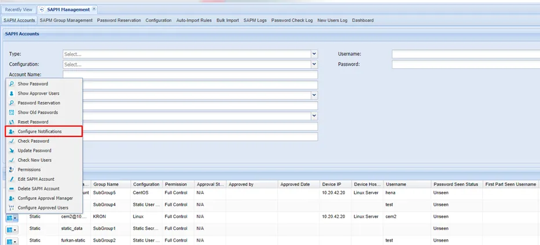This screenshot has height=245, width=540.
Task: Click Password Seen Status column header
Action: 456,184
